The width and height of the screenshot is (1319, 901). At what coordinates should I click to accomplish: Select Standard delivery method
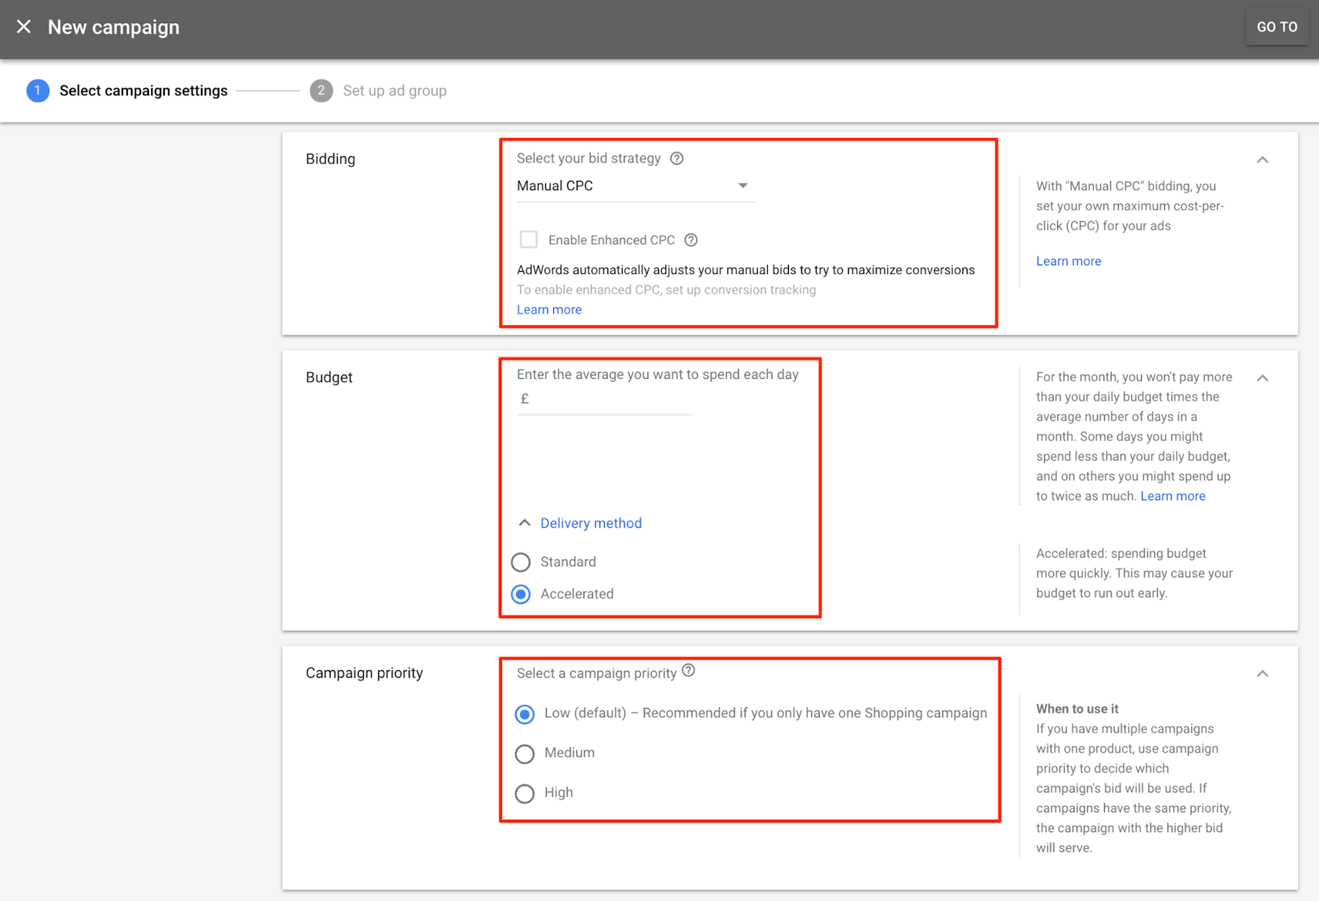click(x=521, y=562)
